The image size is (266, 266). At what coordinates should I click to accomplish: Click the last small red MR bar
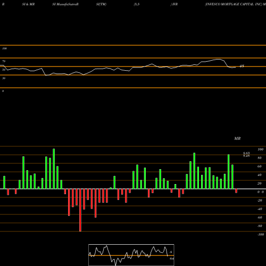236,191
